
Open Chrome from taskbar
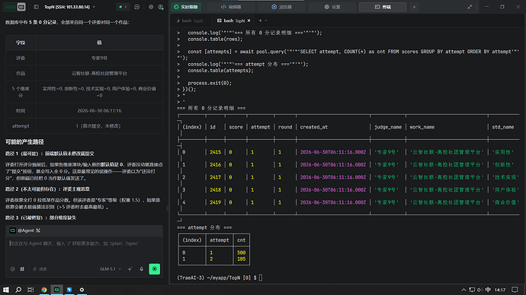point(44,290)
